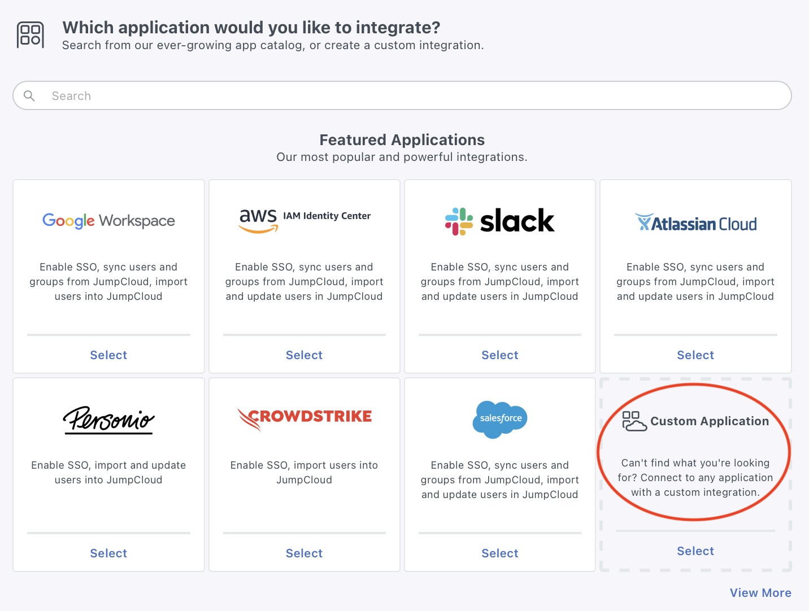Click the CrowdStrike logo
The height and width of the screenshot is (611, 809).
304,417
